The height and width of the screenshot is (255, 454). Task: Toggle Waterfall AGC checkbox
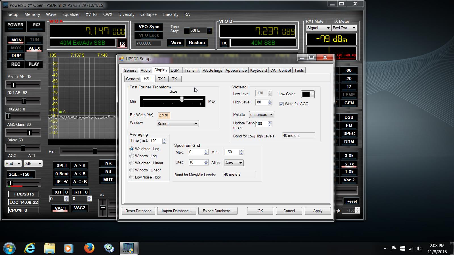coord(281,104)
